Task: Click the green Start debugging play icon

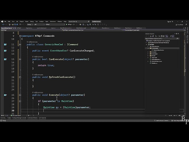Action: pos(66,25)
